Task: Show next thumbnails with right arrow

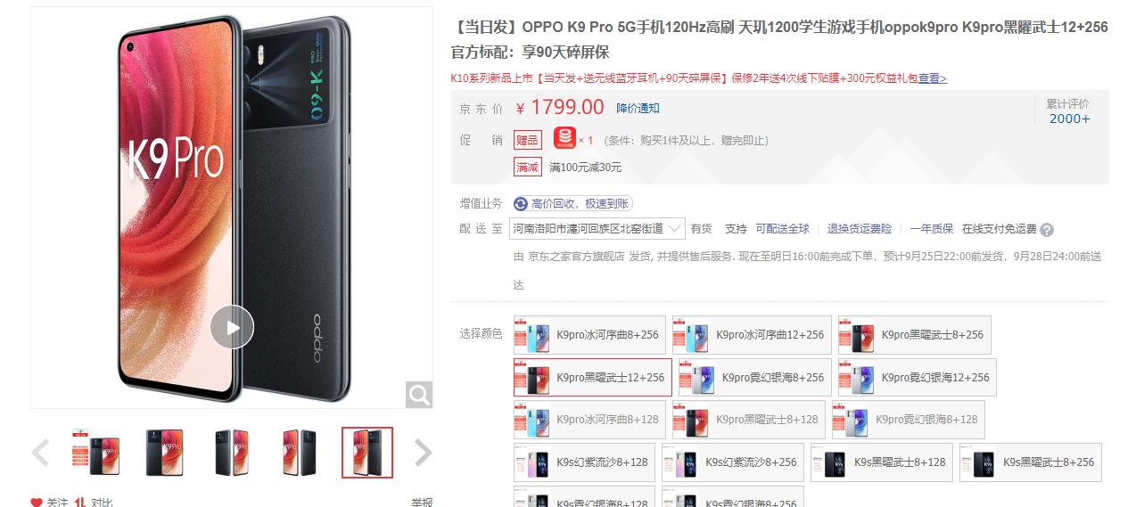Action: pyautogui.click(x=424, y=453)
